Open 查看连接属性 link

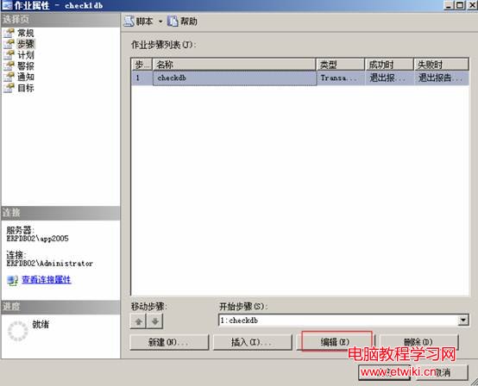point(47,280)
